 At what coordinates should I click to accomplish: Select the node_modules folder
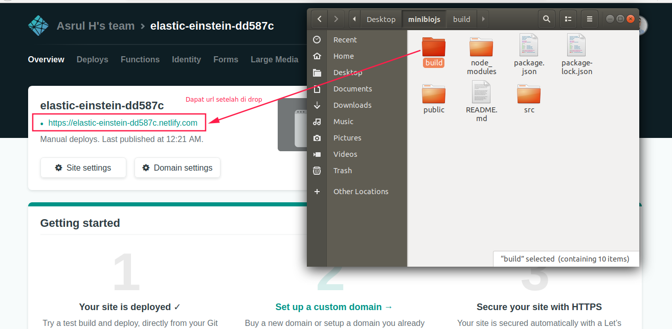pyautogui.click(x=481, y=55)
